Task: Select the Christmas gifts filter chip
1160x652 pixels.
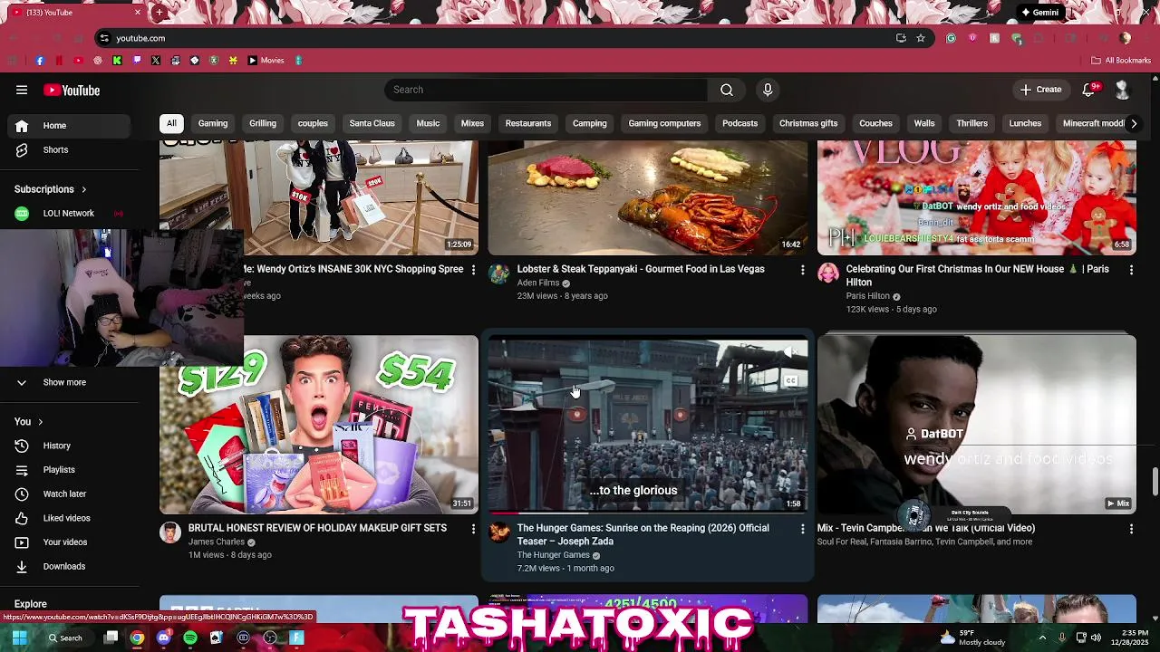Action: (x=808, y=123)
